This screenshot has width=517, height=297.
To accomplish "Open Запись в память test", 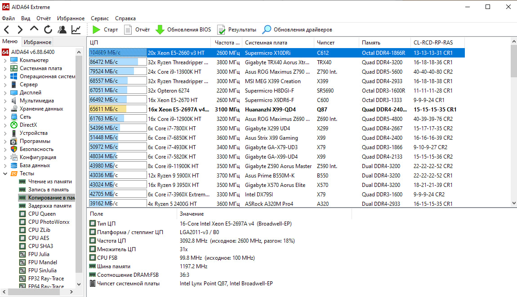I will coord(49,190).
